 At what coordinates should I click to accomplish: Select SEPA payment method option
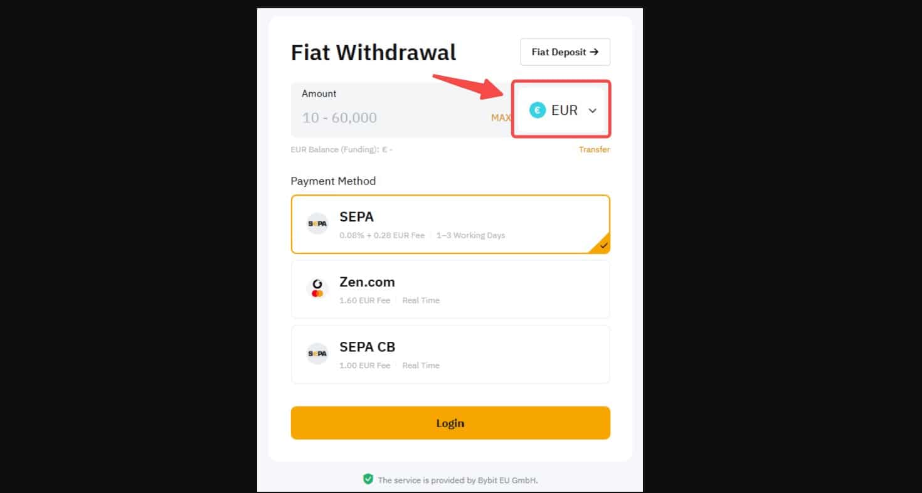click(450, 224)
